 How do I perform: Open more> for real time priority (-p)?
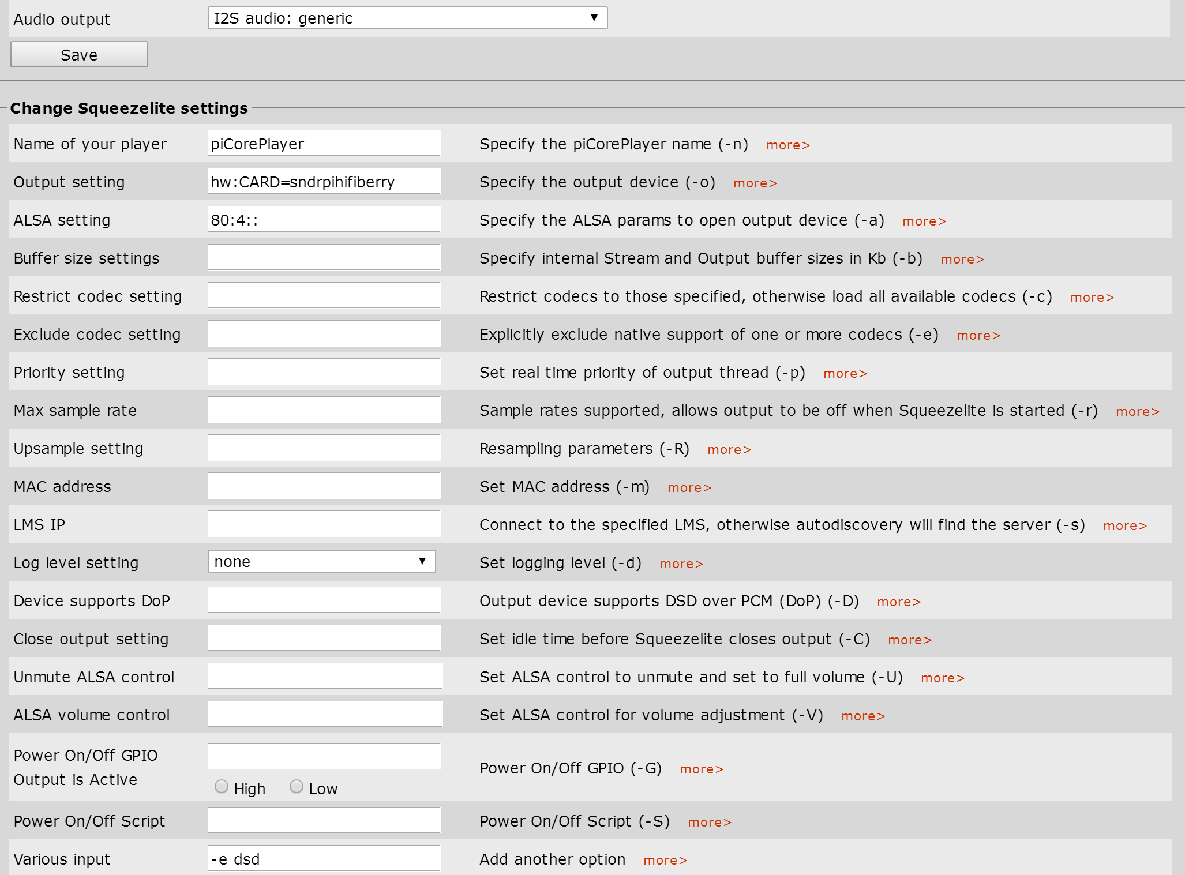tap(845, 373)
